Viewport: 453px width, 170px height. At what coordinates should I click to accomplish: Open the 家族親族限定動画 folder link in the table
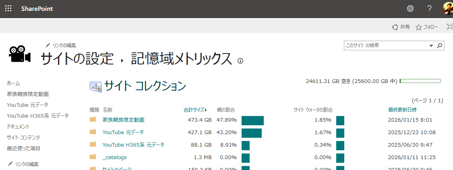123,120
